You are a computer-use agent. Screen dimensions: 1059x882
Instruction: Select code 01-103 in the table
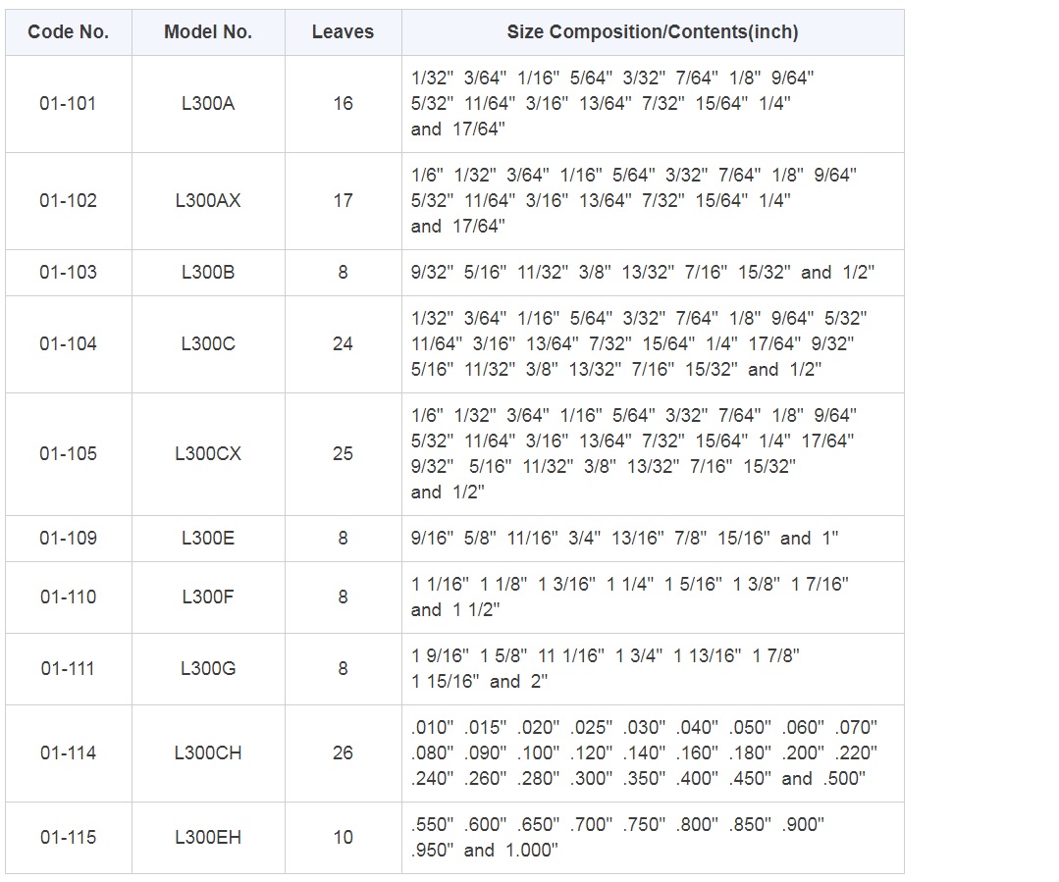(x=68, y=272)
